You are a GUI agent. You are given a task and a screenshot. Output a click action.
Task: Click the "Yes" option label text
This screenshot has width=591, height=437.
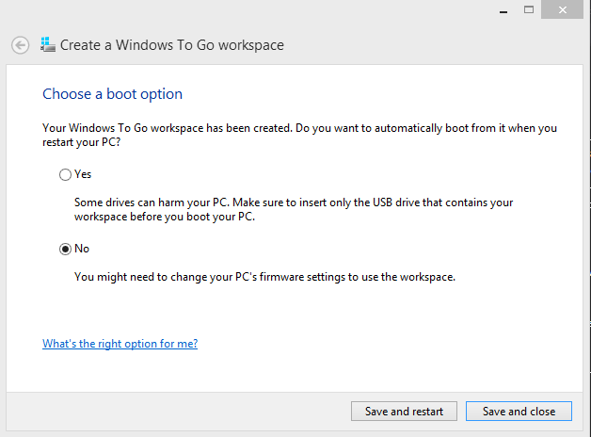tap(83, 174)
